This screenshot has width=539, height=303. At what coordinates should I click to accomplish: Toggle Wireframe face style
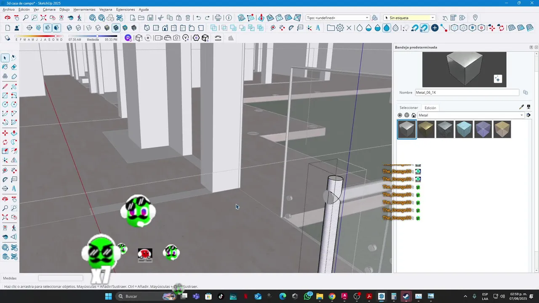[x=89, y=28]
